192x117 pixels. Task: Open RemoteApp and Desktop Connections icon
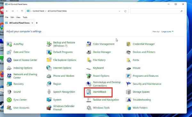[89, 84]
